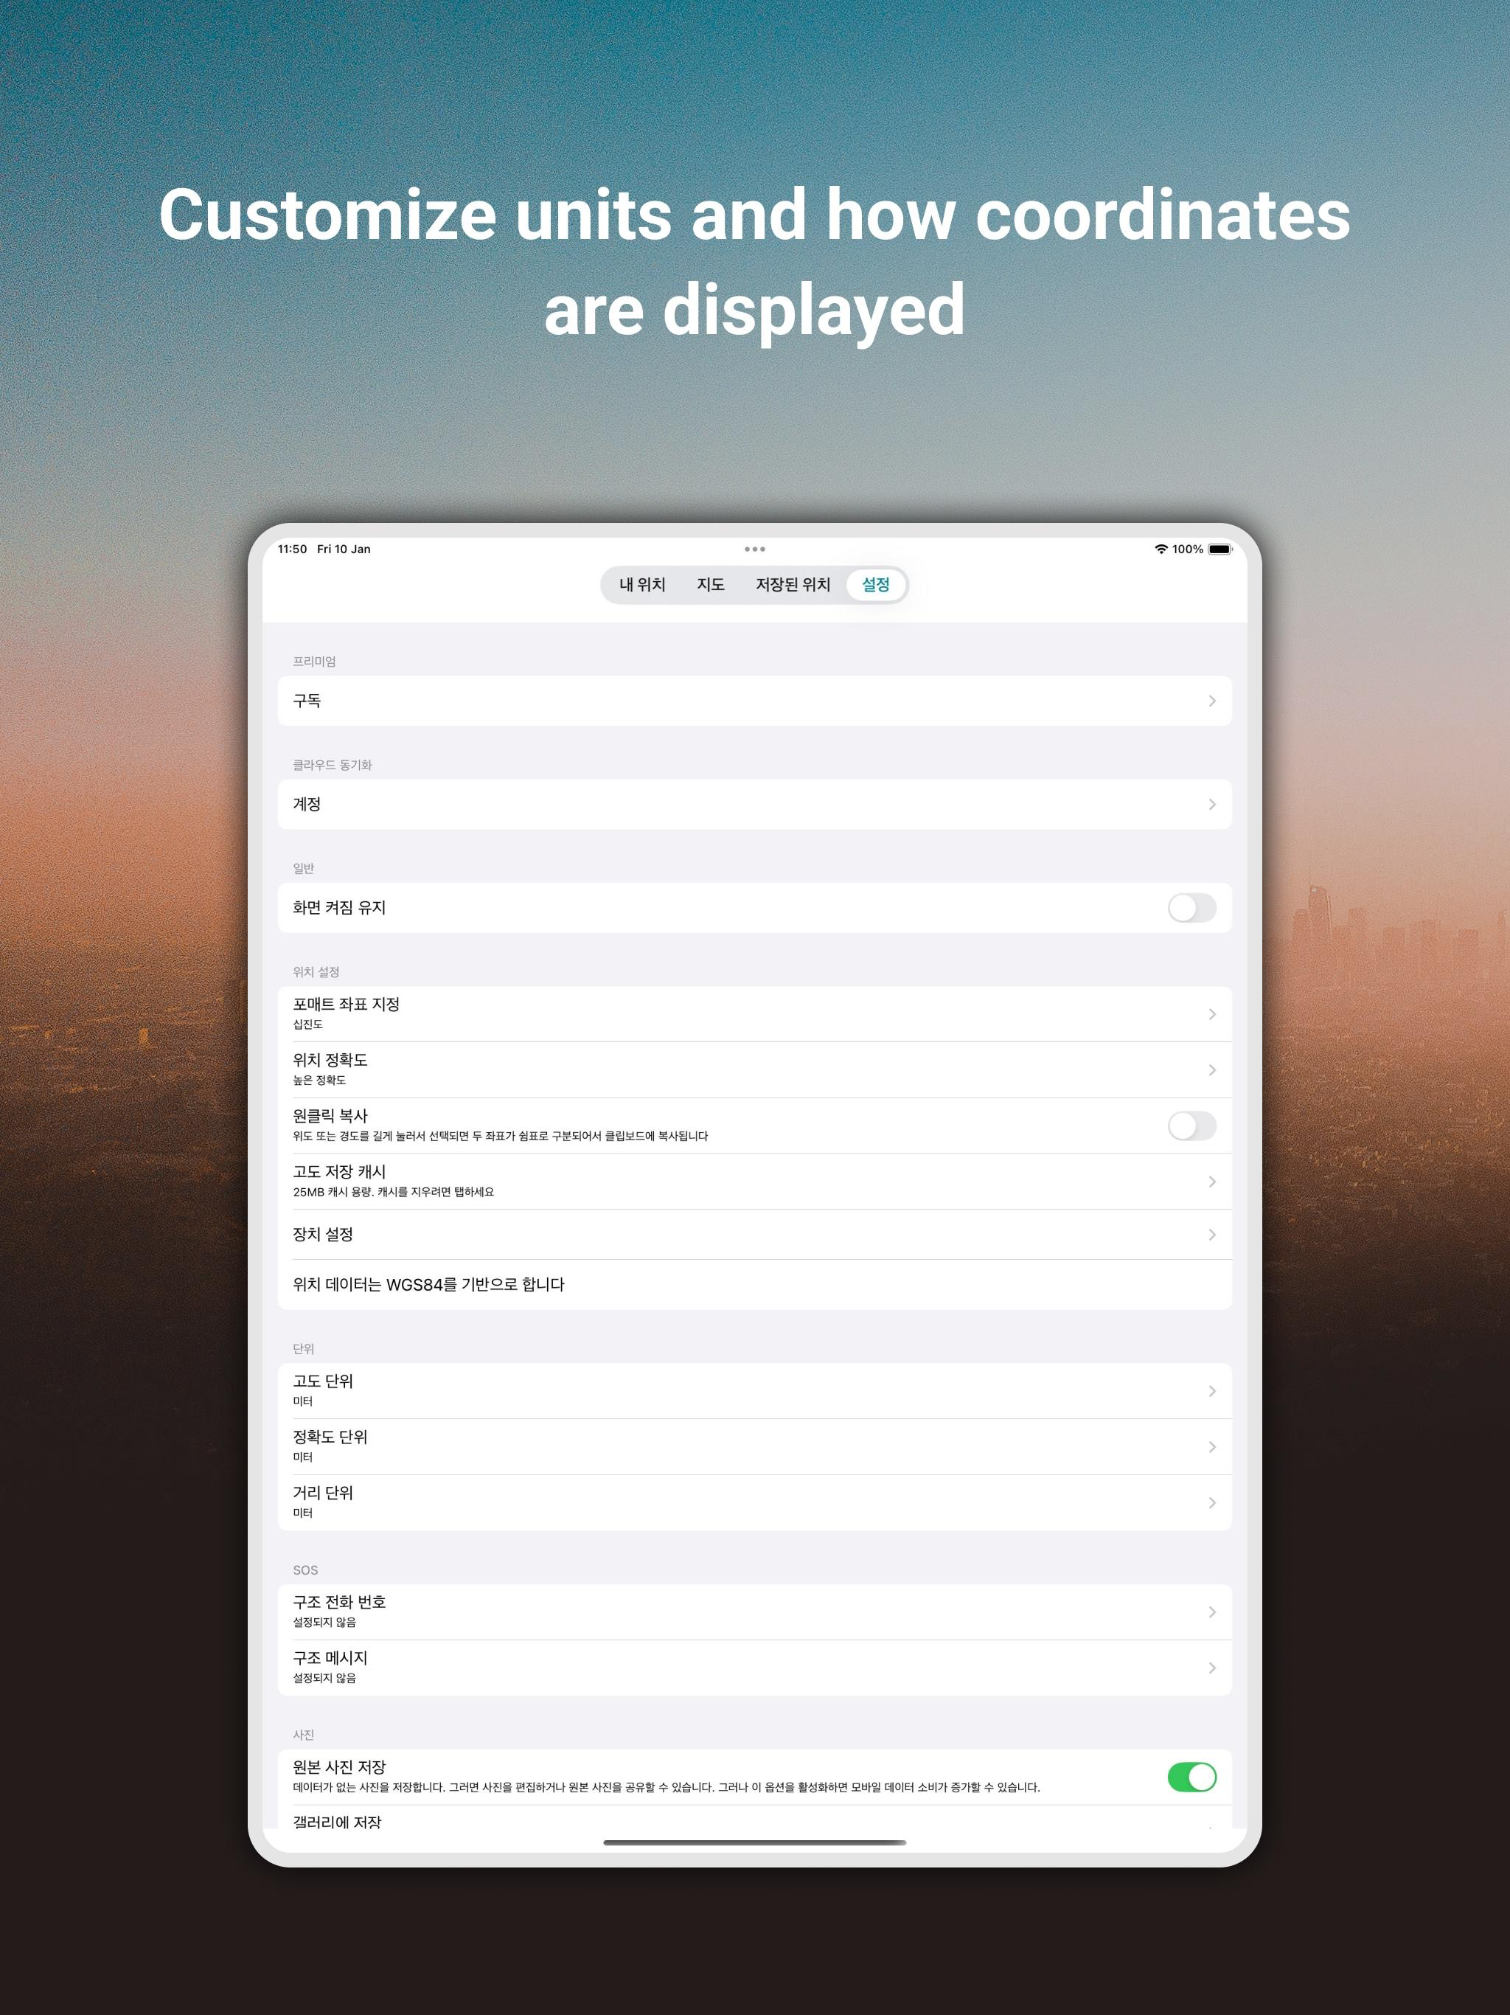The image size is (1510, 2015).
Task: Tap chevron on 고도 단위 row
Action: [1212, 1391]
